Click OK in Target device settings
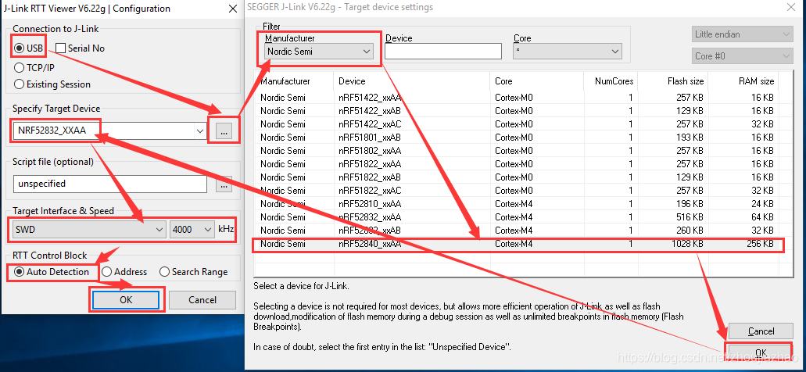806x372 pixels. [761, 352]
